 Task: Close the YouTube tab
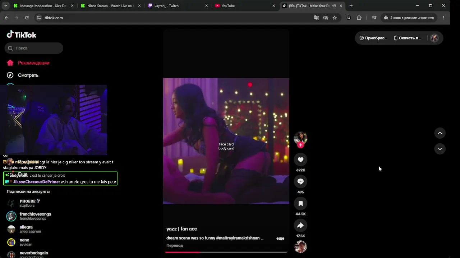pos(273,6)
